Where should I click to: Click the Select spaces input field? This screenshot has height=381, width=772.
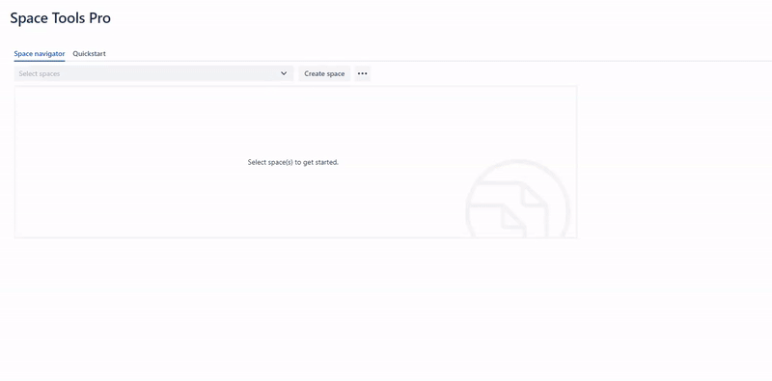153,73
